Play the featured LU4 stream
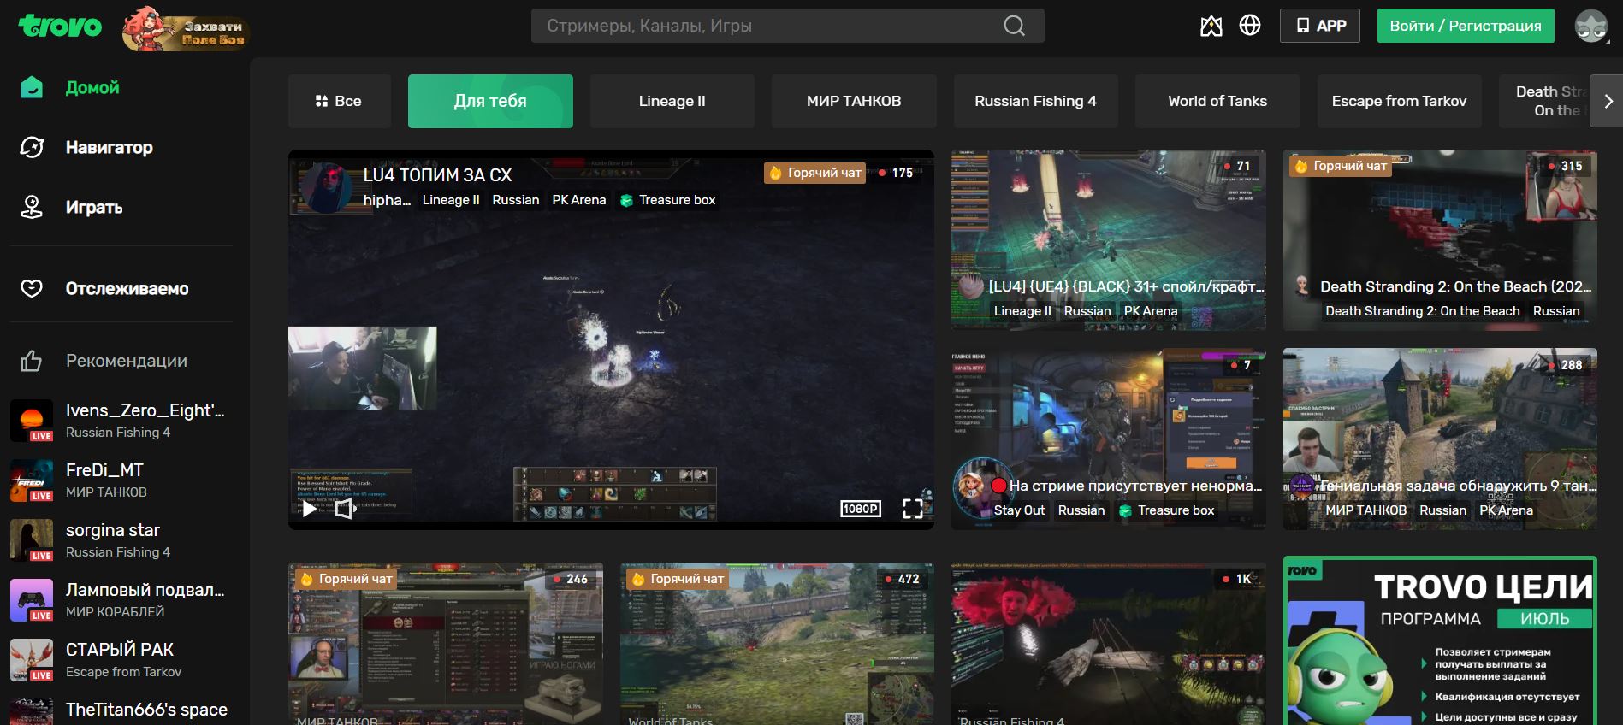This screenshot has width=1623, height=725. pyautogui.click(x=309, y=509)
